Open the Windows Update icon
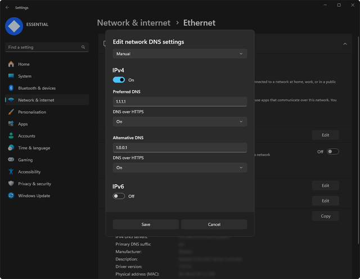Viewport: 360px width, 279px height. click(11, 196)
